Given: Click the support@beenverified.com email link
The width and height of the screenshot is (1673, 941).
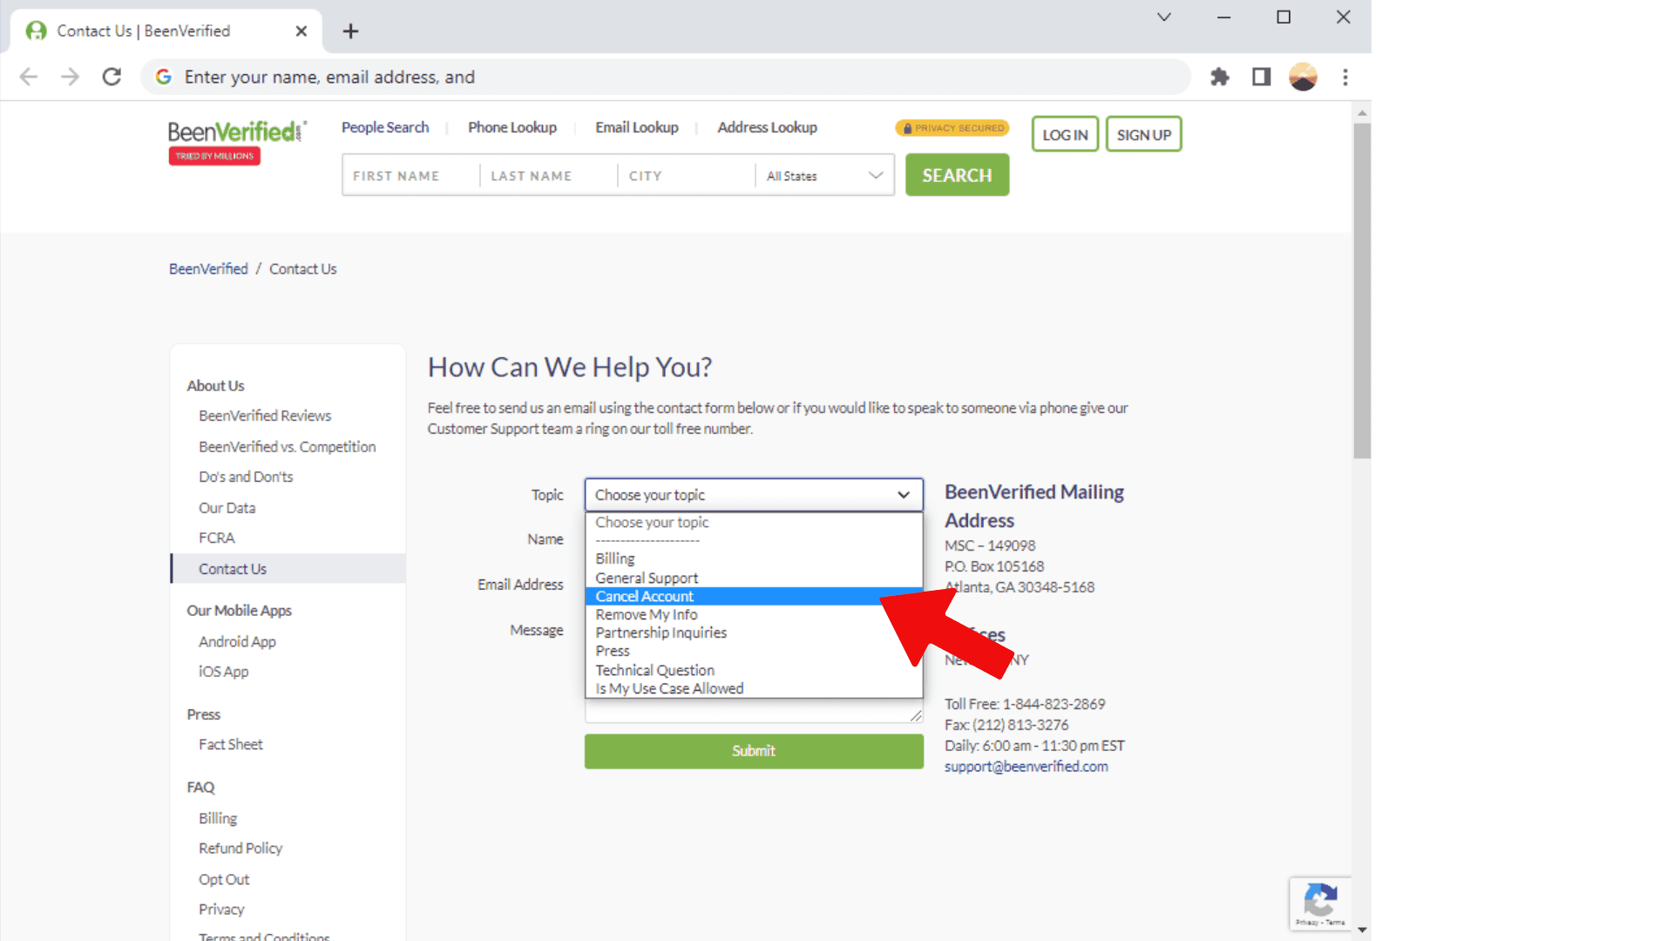Looking at the screenshot, I should click(x=1026, y=767).
